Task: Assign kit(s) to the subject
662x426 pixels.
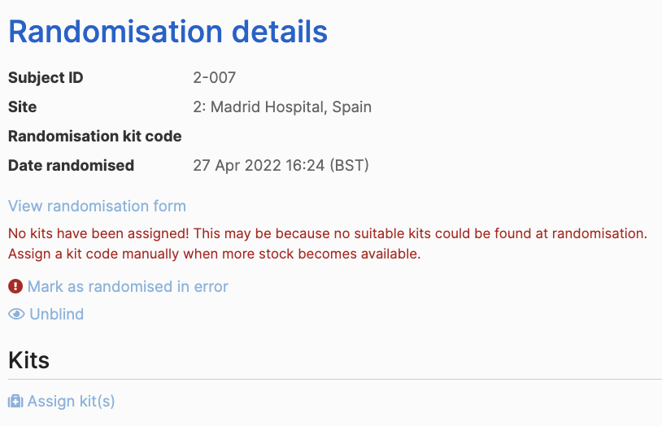Action: click(71, 401)
